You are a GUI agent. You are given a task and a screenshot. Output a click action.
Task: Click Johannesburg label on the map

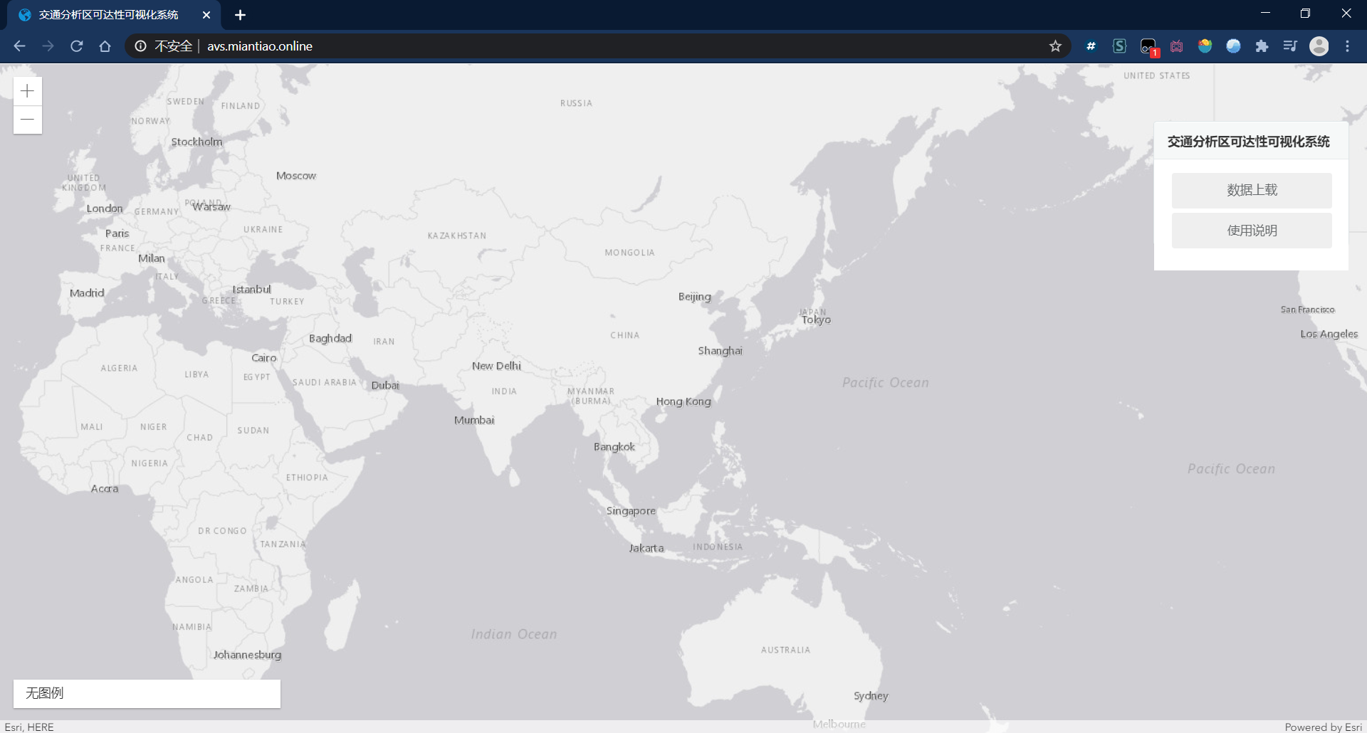pyautogui.click(x=247, y=655)
